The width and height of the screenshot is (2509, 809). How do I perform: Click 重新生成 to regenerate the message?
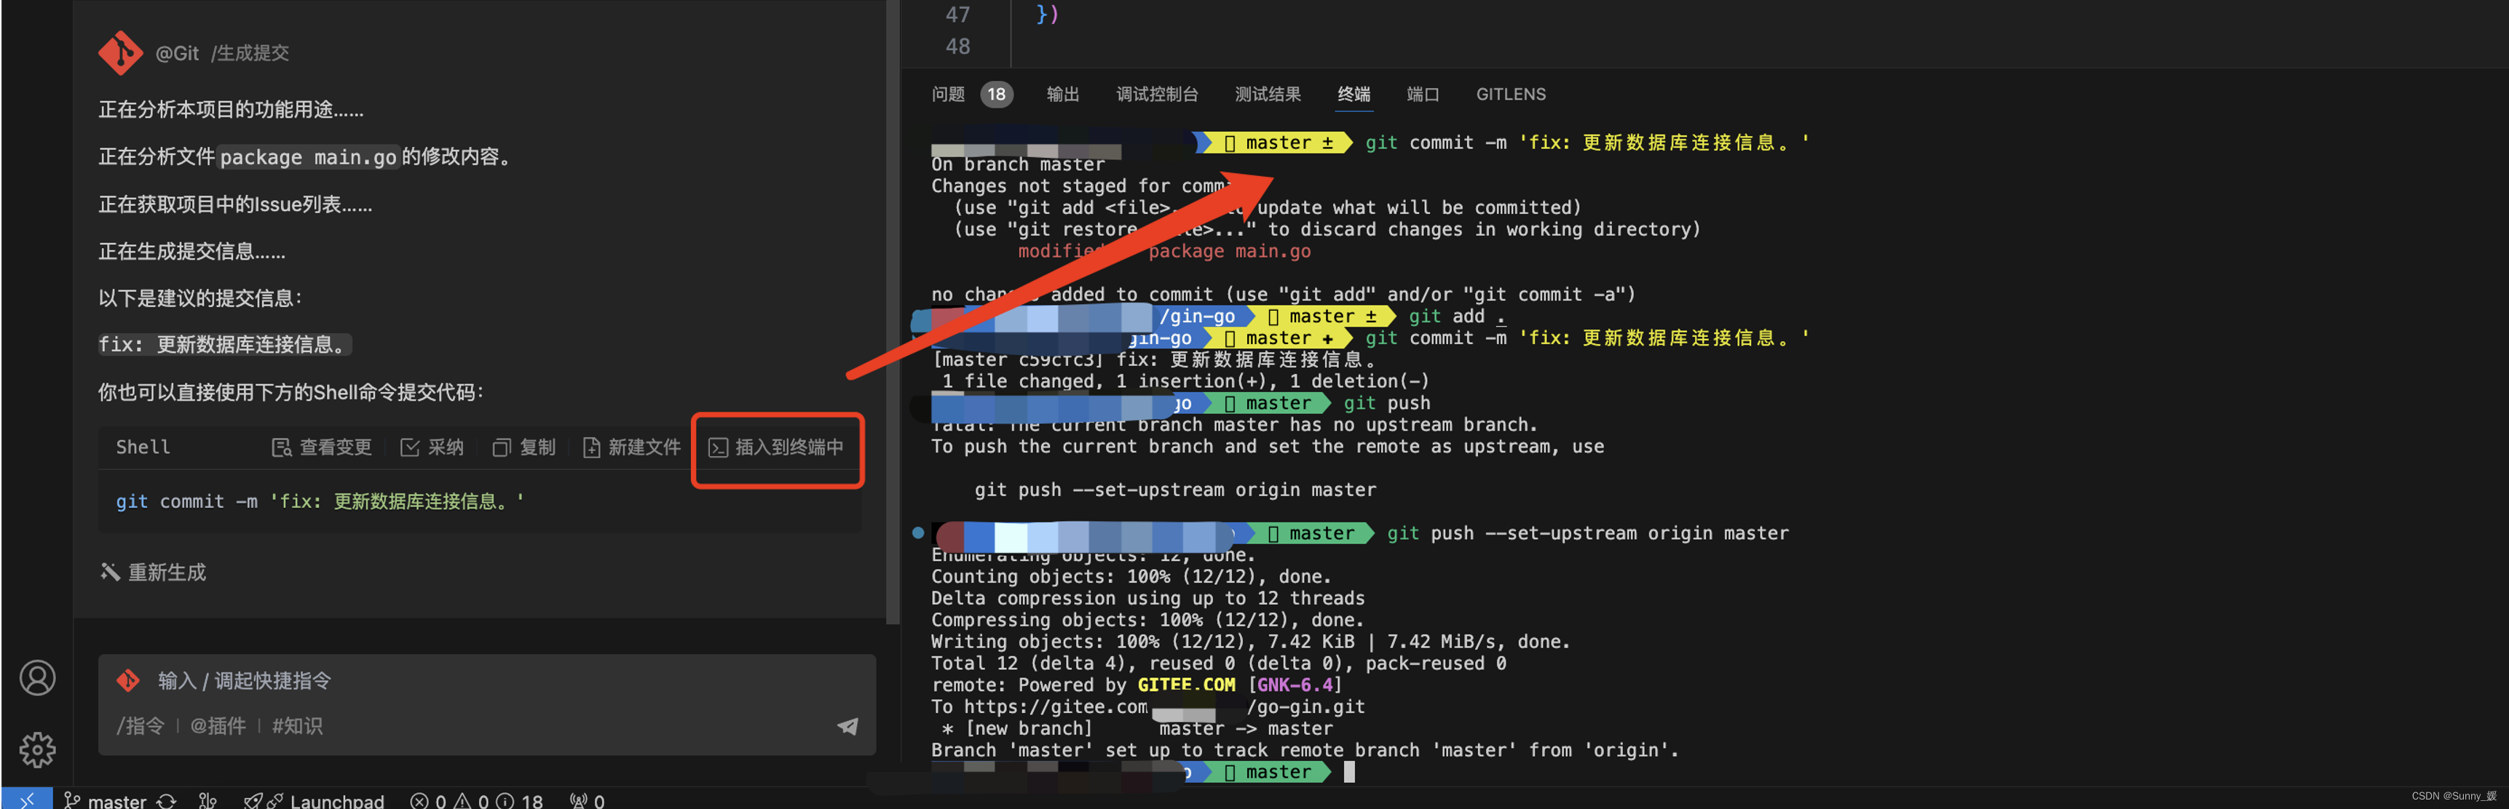154,573
